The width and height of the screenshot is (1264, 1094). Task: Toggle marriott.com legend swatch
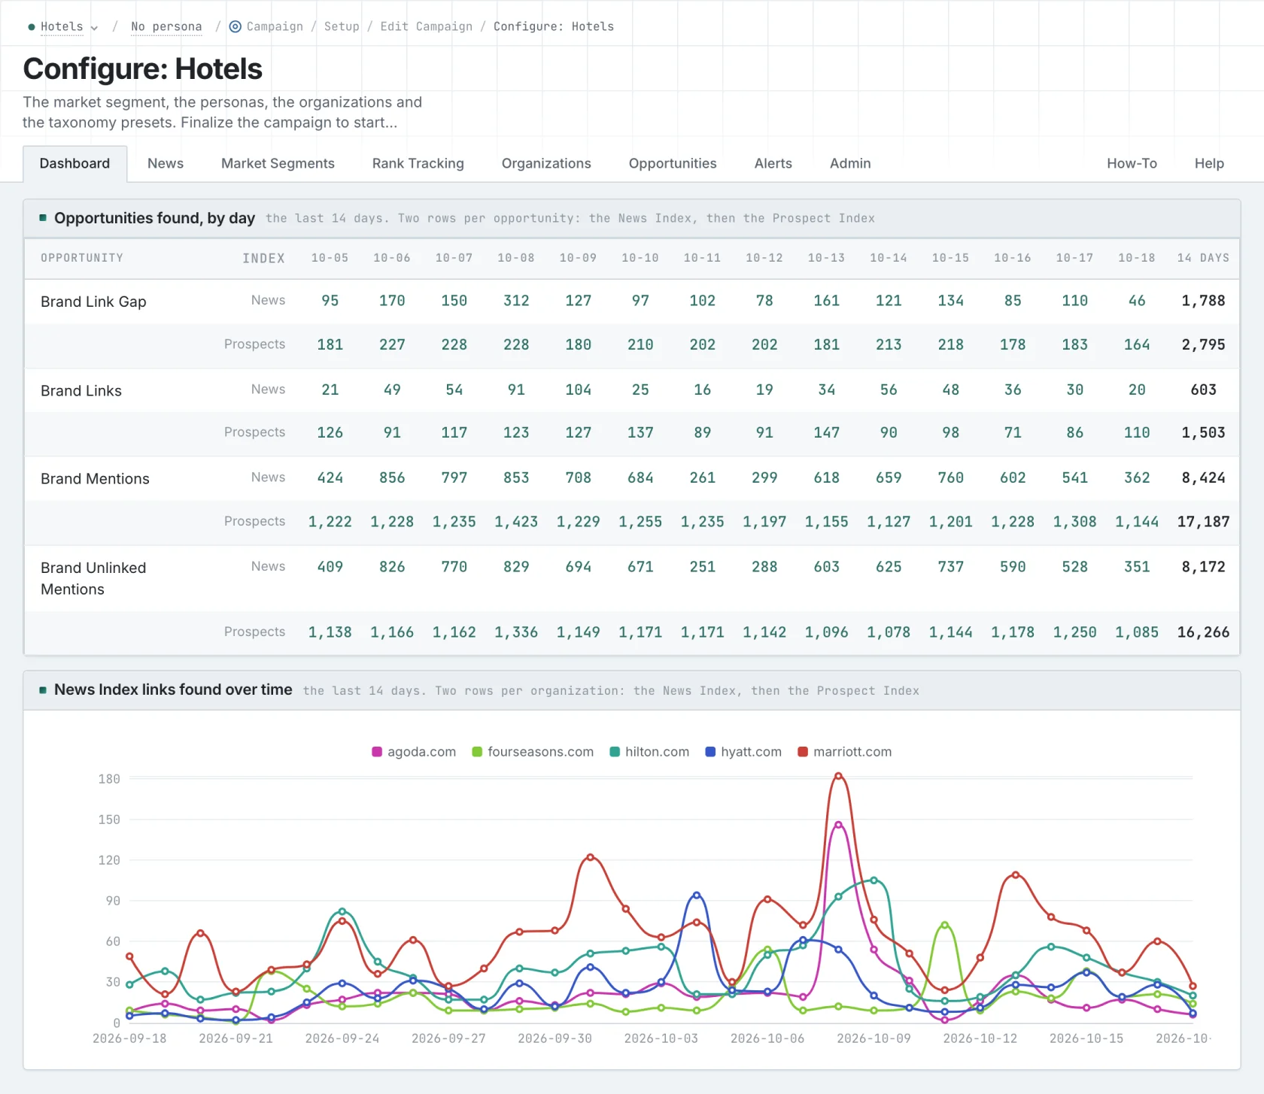pyautogui.click(x=803, y=752)
